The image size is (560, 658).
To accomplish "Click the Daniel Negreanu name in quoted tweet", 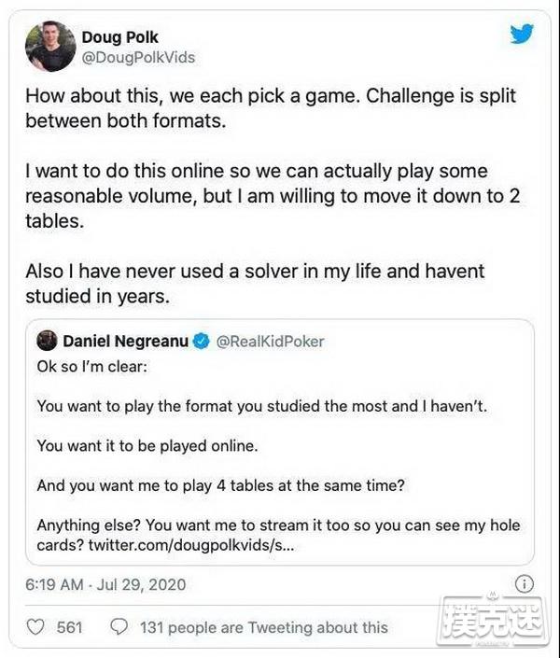I will click(x=125, y=342).
